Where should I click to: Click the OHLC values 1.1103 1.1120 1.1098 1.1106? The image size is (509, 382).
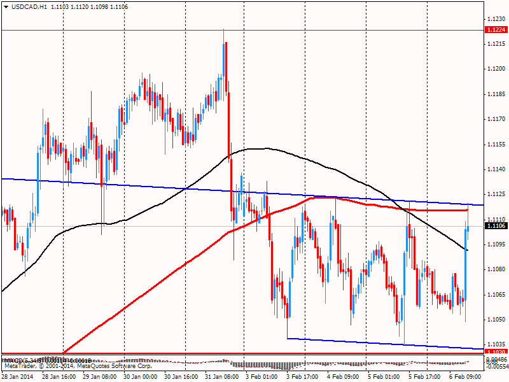click(x=90, y=7)
